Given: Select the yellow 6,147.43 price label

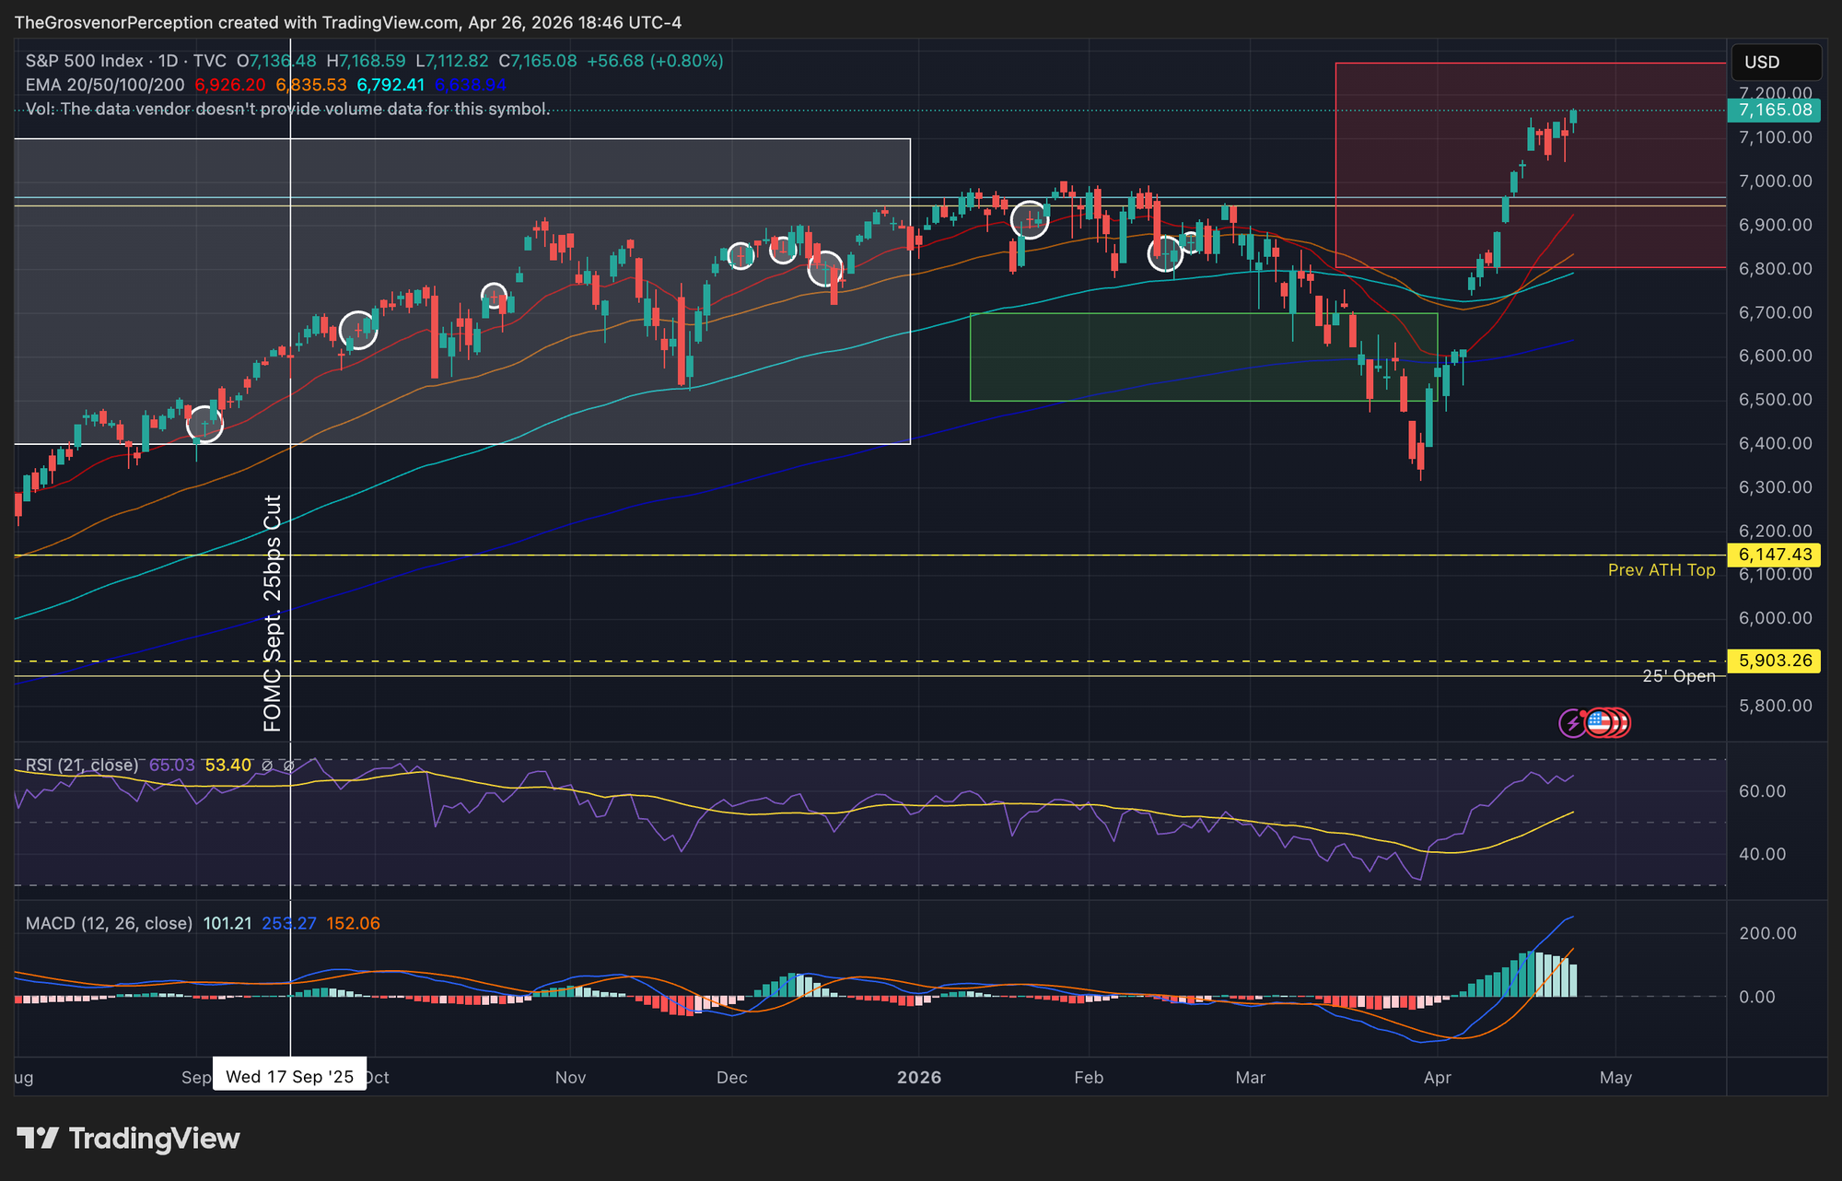Looking at the screenshot, I should pos(1775,555).
